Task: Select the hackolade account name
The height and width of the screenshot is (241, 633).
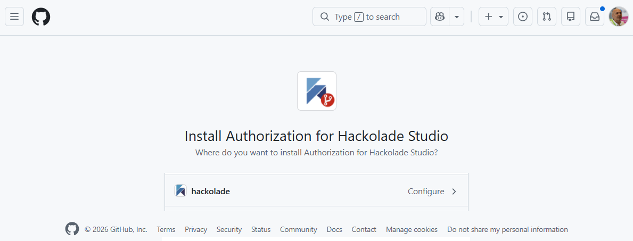Action: pyautogui.click(x=211, y=192)
